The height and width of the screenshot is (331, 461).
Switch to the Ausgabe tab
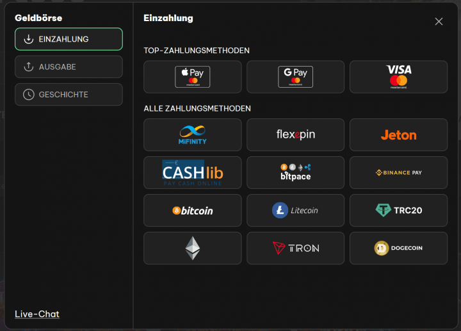(69, 67)
